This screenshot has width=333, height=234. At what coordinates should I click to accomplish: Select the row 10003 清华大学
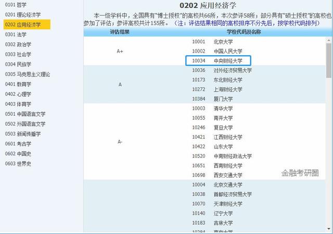(212, 108)
